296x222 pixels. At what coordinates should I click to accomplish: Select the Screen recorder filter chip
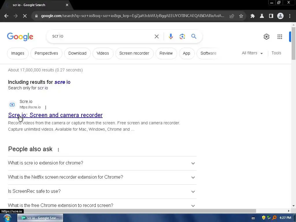coord(134,53)
